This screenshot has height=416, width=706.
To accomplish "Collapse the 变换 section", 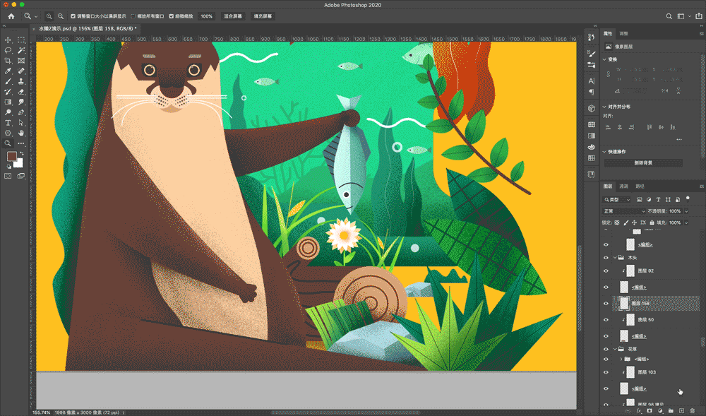I will pyautogui.click(x=604, y=59).
